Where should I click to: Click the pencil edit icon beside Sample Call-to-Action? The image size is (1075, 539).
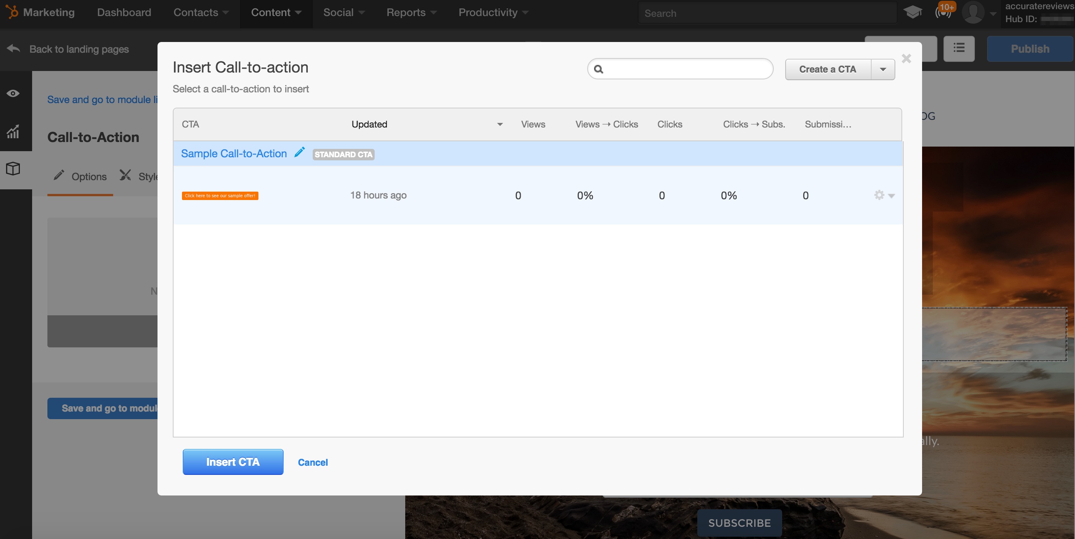[x=299, y=153]
